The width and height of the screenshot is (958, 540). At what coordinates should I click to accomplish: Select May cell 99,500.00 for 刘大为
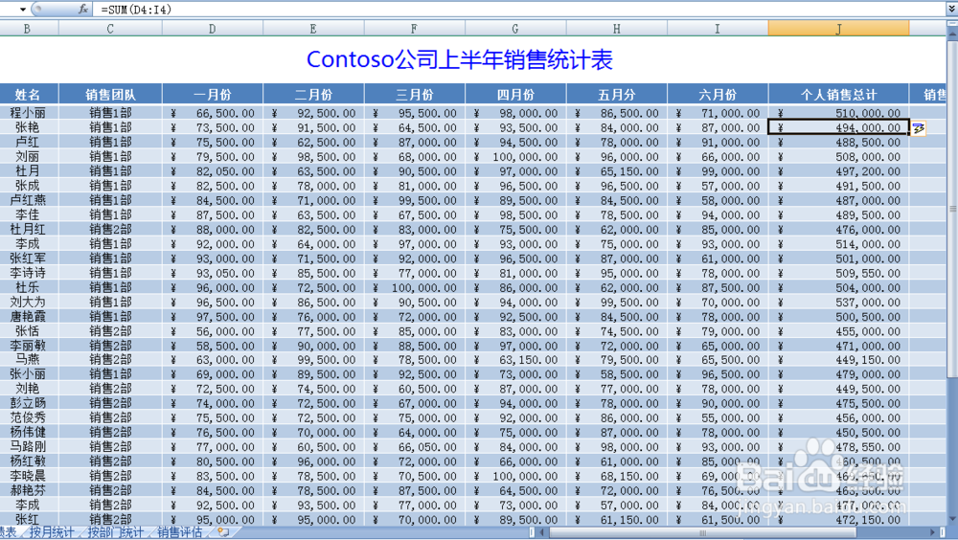616,302
